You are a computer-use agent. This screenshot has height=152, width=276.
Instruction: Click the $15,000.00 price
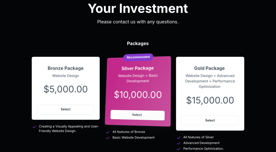tap(210, 100)
